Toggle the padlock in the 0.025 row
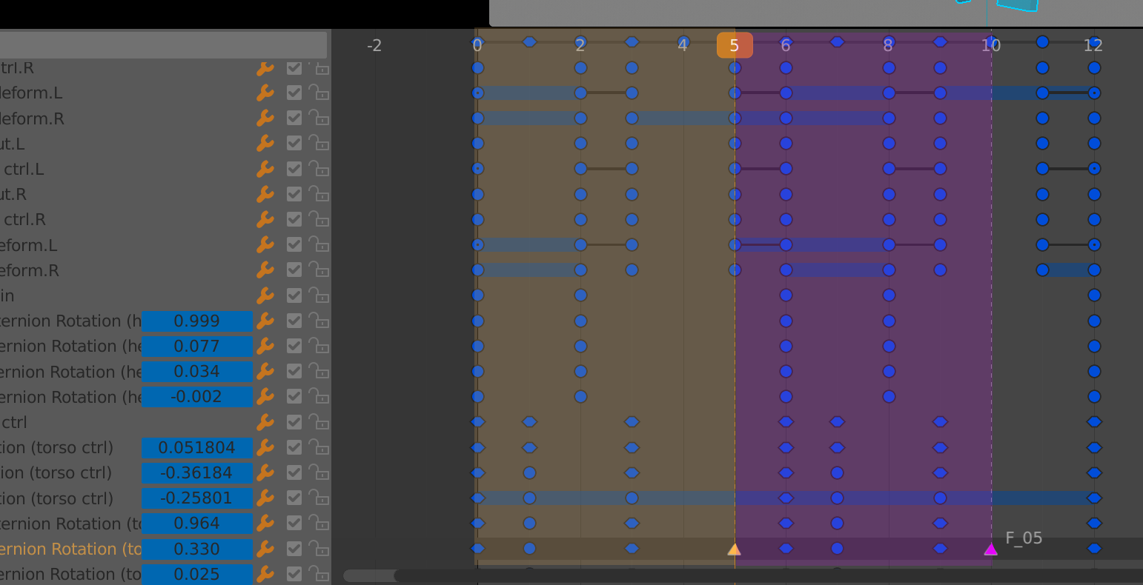The image size is (1143, 585). click(x=319, y=574)
